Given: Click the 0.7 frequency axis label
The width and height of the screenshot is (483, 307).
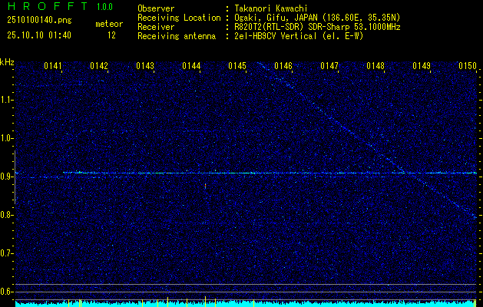Looking at the screenshot, I should click(x=6, y=253).
